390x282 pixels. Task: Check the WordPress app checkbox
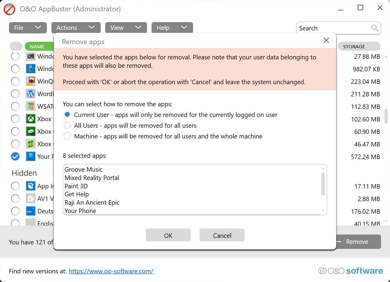15,94
